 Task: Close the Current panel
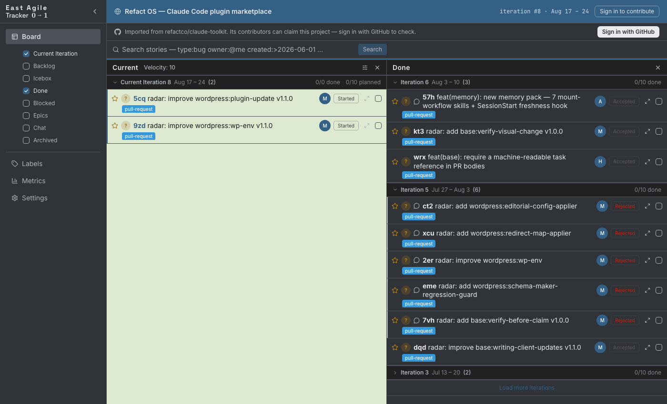377,68
